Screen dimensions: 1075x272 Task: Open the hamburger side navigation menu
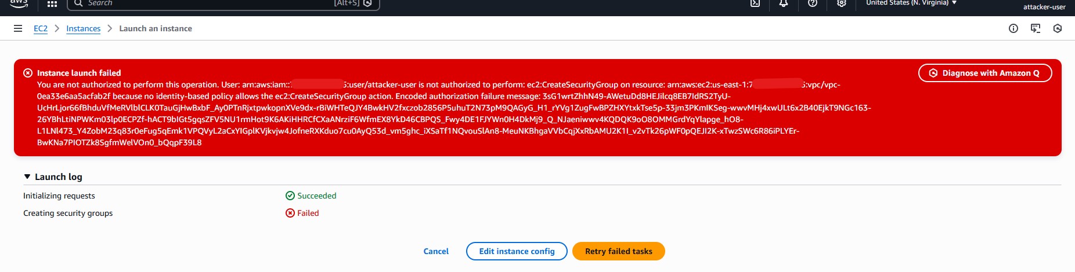18,28
